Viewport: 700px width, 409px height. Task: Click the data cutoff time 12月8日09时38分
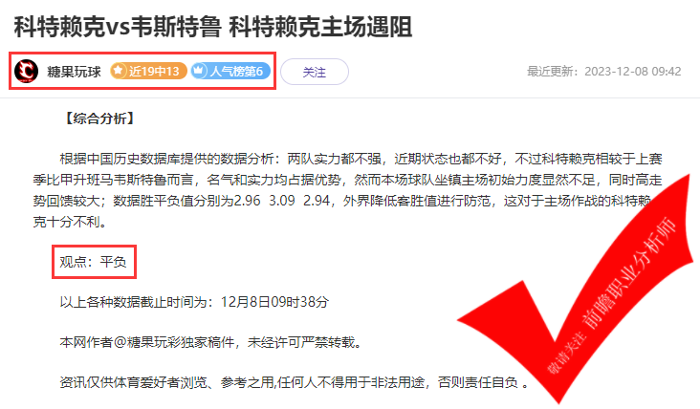pos(274,302)
